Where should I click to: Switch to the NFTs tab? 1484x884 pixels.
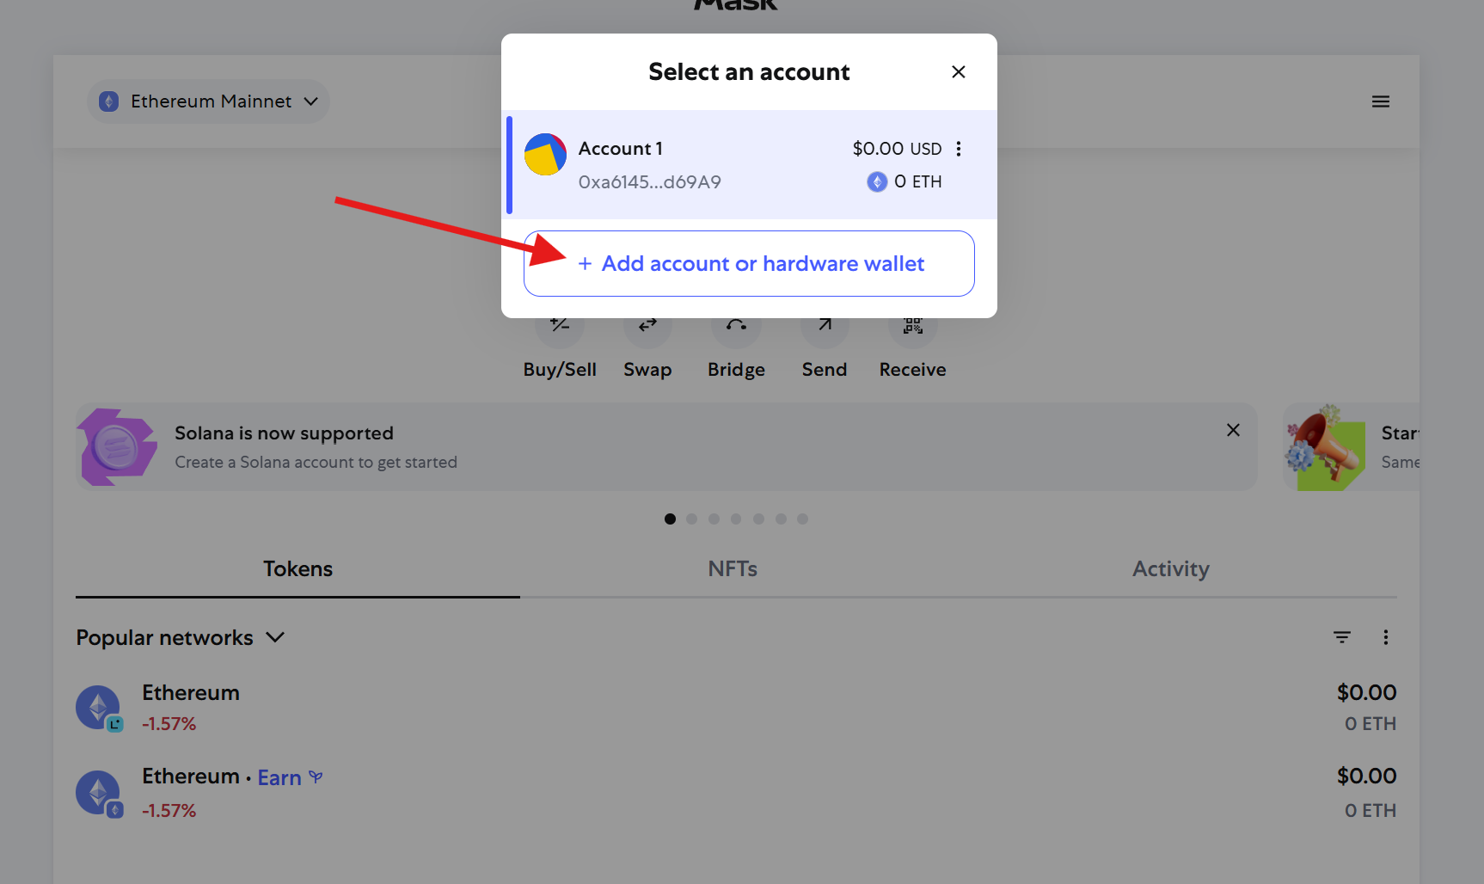point(733,569)
